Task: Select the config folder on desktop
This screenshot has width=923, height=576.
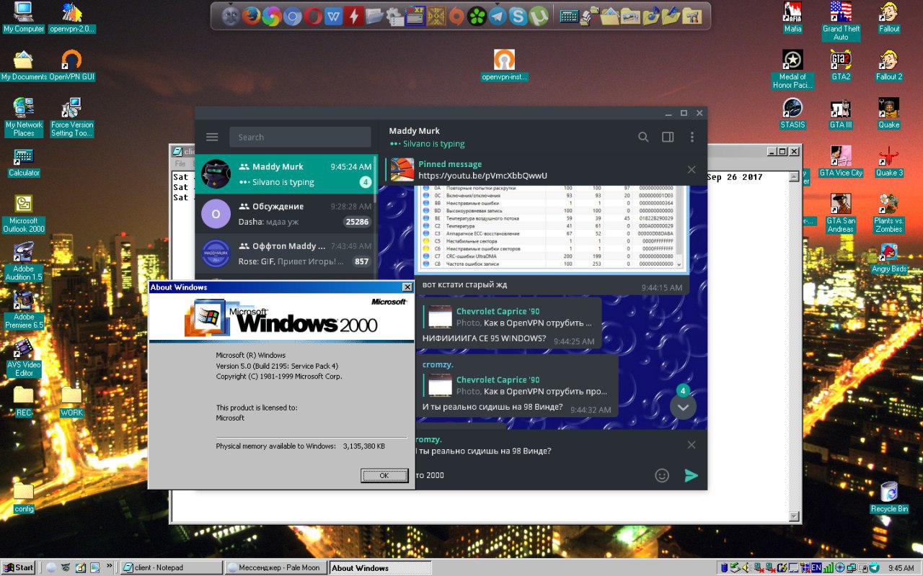Action: coord(24,498)
